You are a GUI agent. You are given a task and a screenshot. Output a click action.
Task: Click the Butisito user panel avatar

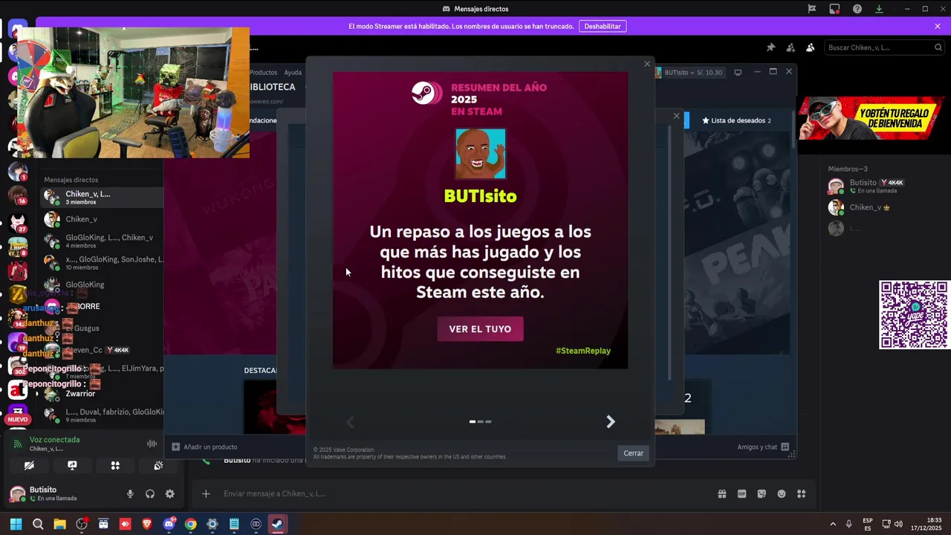(17, 493)
